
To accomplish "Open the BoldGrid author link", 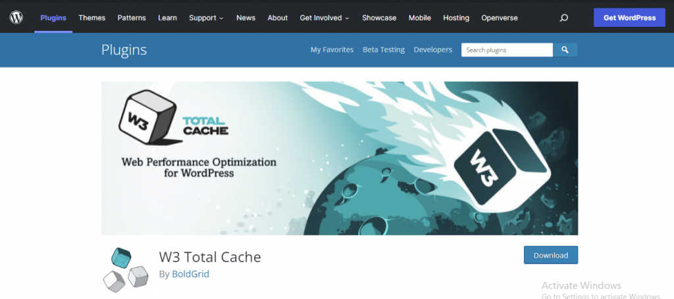I will click(x=190, y=274).
